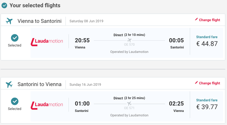This screenshot has height=125, width=227.
Task: Click the Laudamotion logo on the Vienna departure flight
Action: [47, 41]
